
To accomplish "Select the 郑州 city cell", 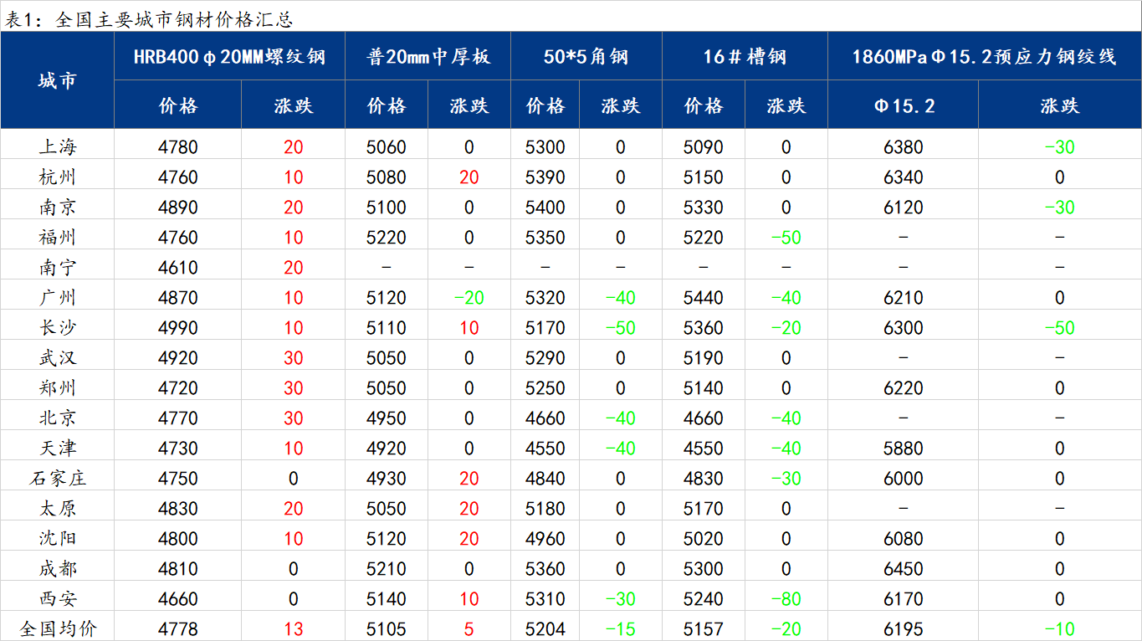I will pos(57,388).
